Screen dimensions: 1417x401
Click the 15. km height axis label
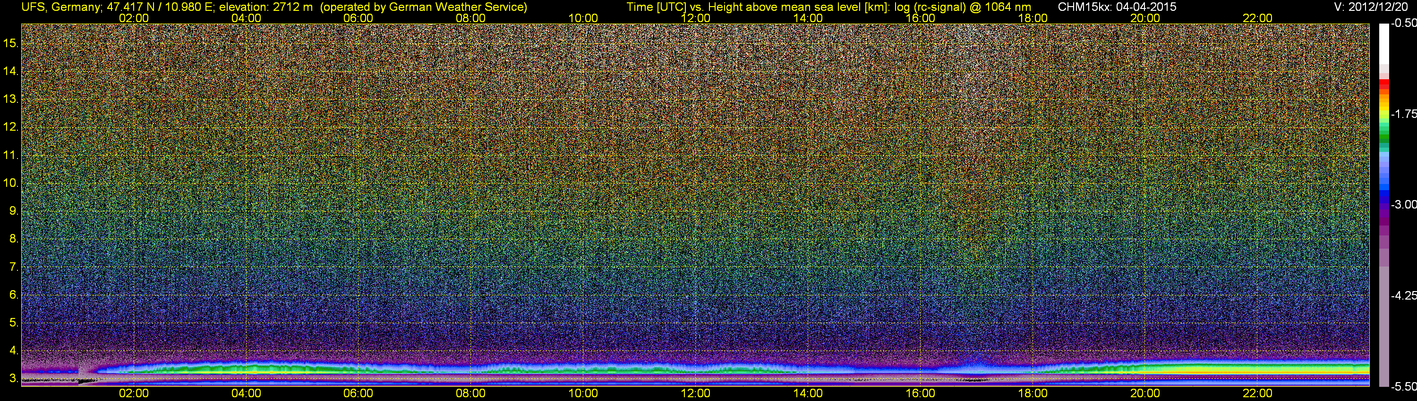tap(11, 43)
